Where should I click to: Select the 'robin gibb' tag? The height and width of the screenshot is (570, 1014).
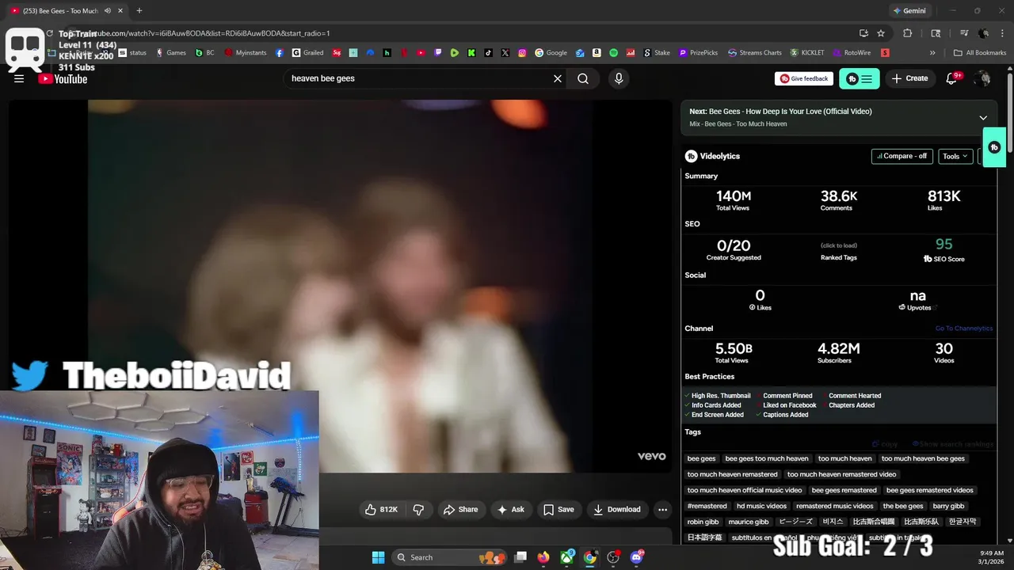[x=703, y=522]
